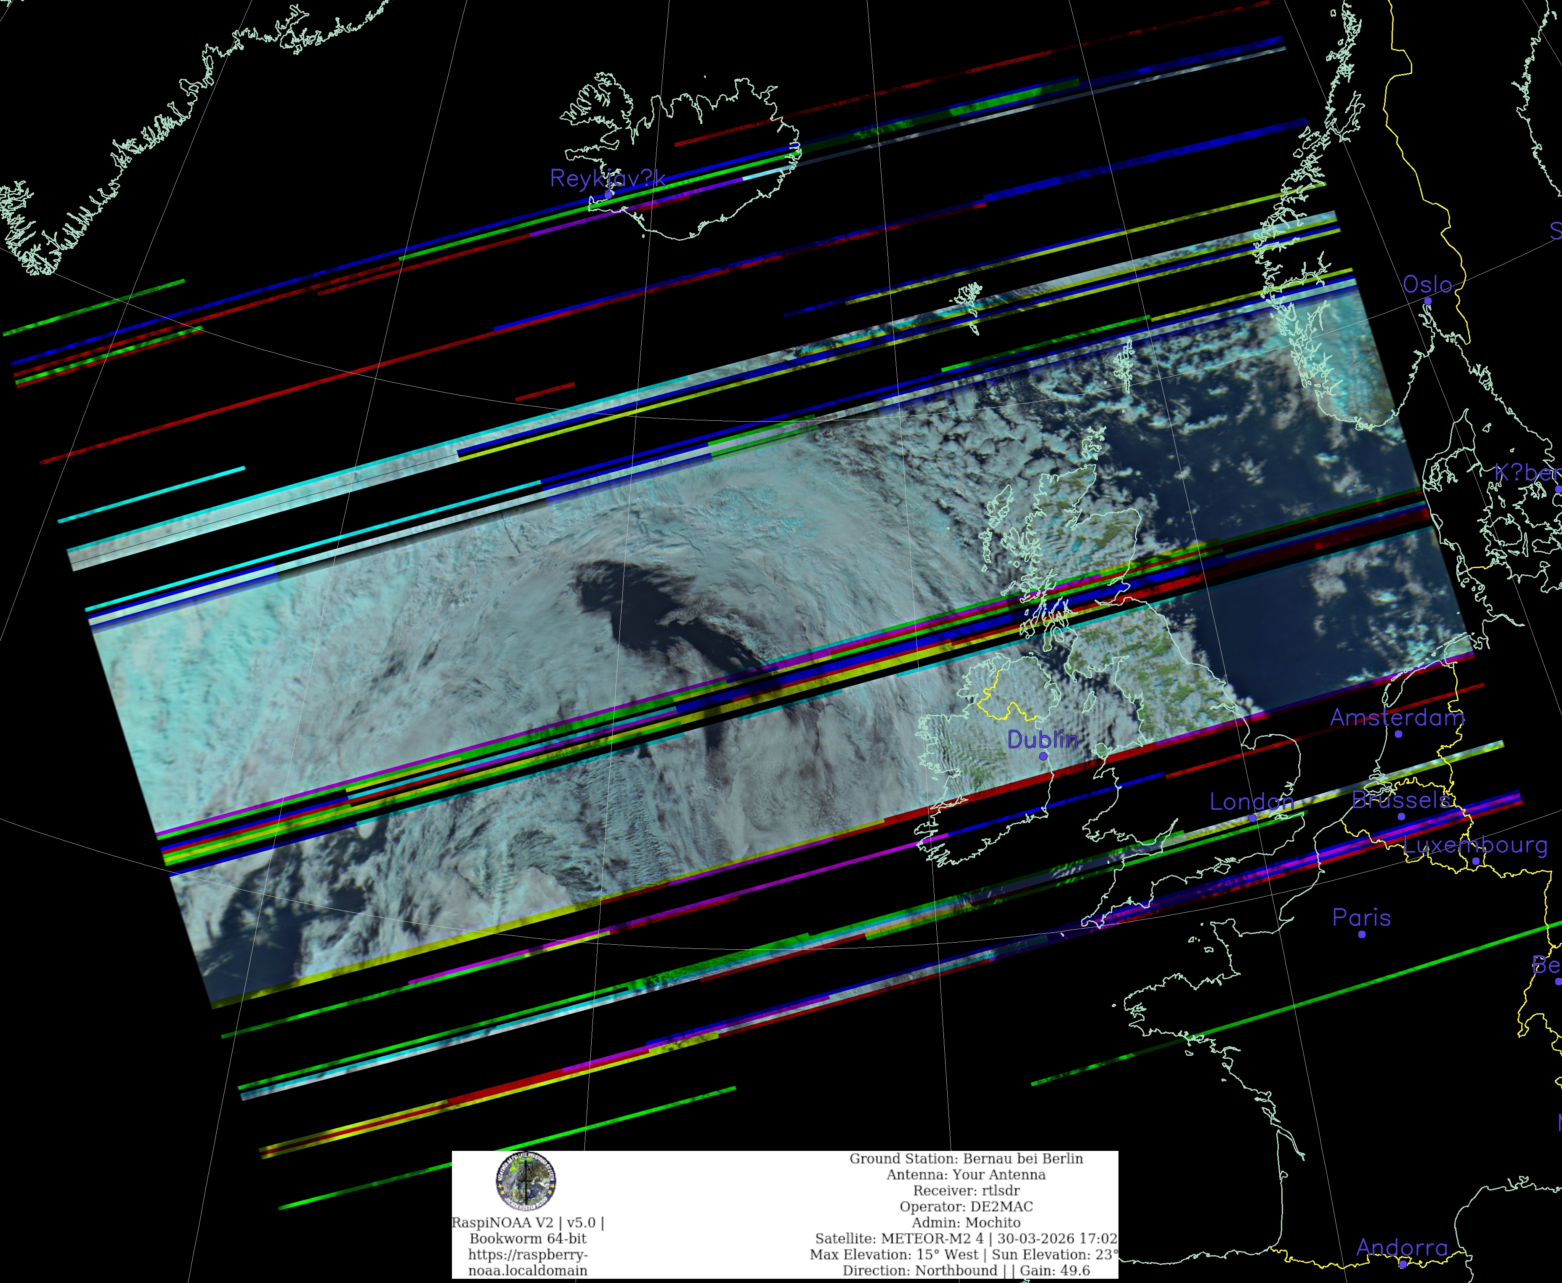Click the RaspiNOAA round station logo
This screenshot has height=1283, width=1562.
pos(525,1180)
